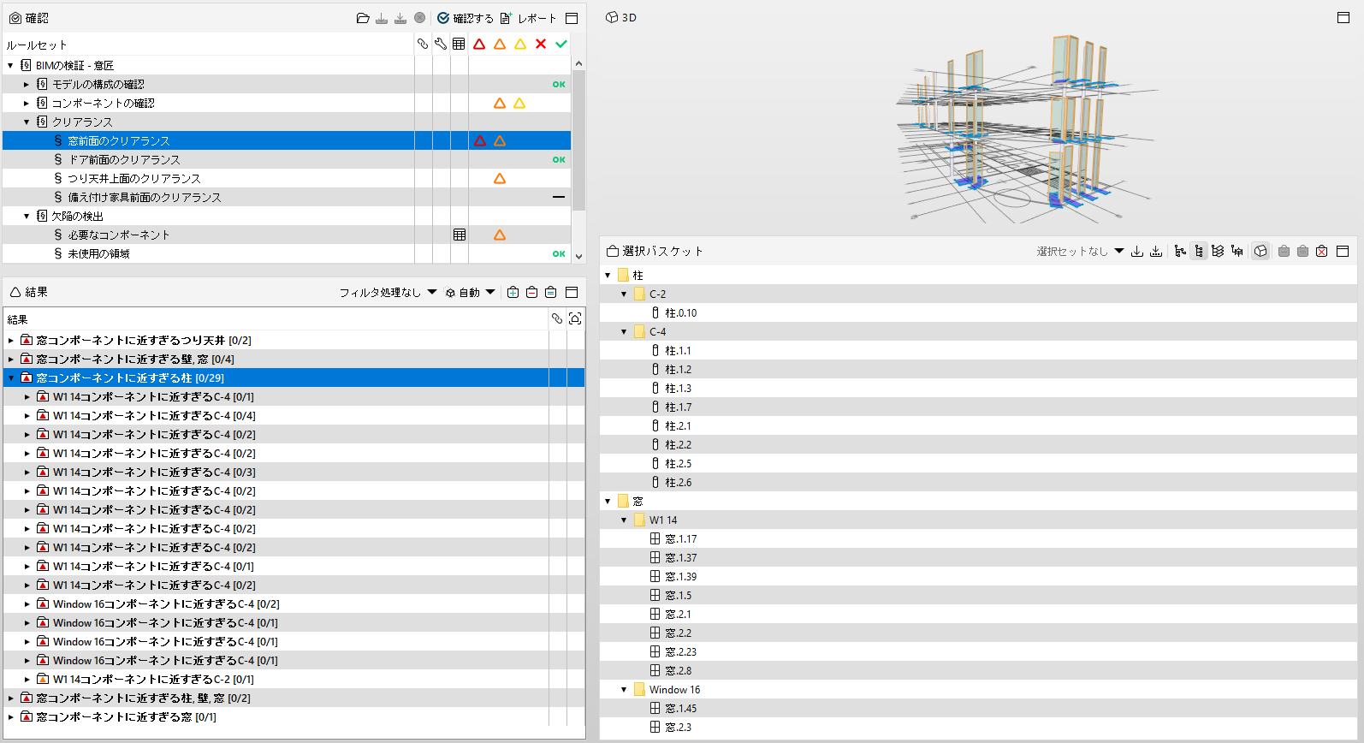Click the add to basket (green plus) icon
The image size is (1364, 743).
tap(513, 292)
